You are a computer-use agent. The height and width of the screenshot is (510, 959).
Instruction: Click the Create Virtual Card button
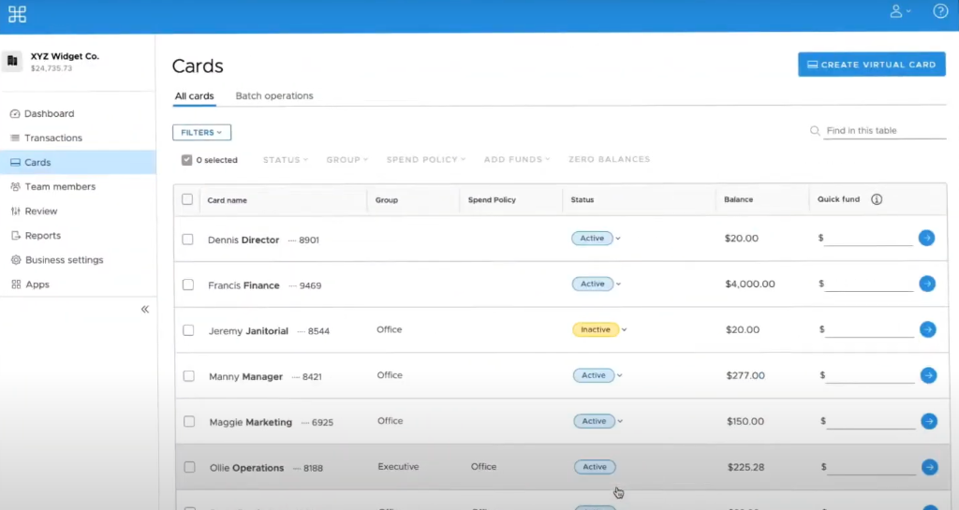click(872, 65)
